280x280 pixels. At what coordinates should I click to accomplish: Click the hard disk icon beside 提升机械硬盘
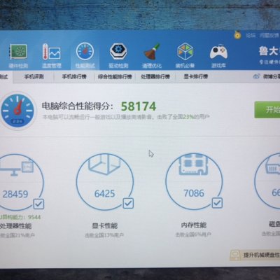click(235, 255)
